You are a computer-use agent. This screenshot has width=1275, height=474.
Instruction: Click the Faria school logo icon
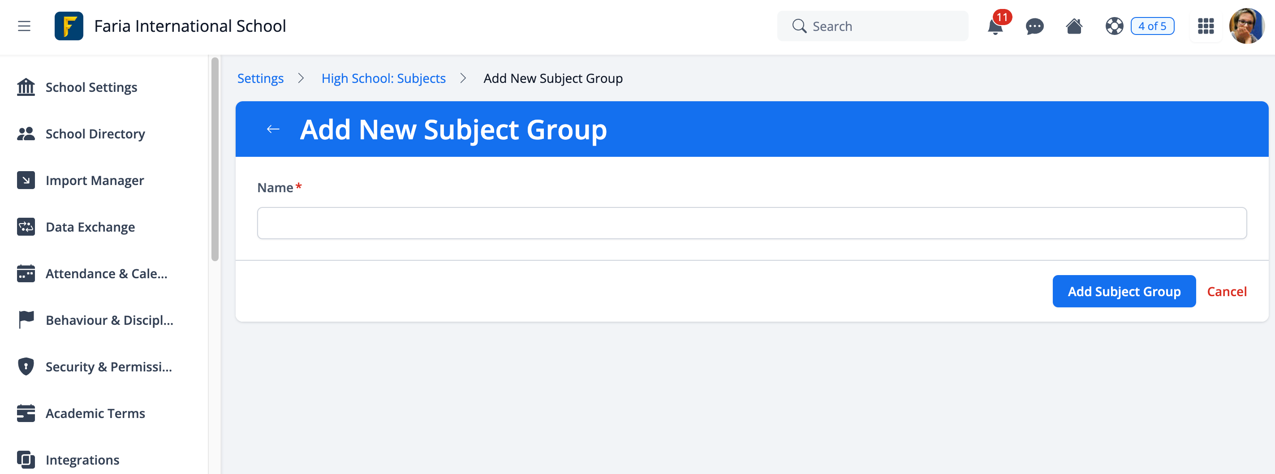pos(69,26)
